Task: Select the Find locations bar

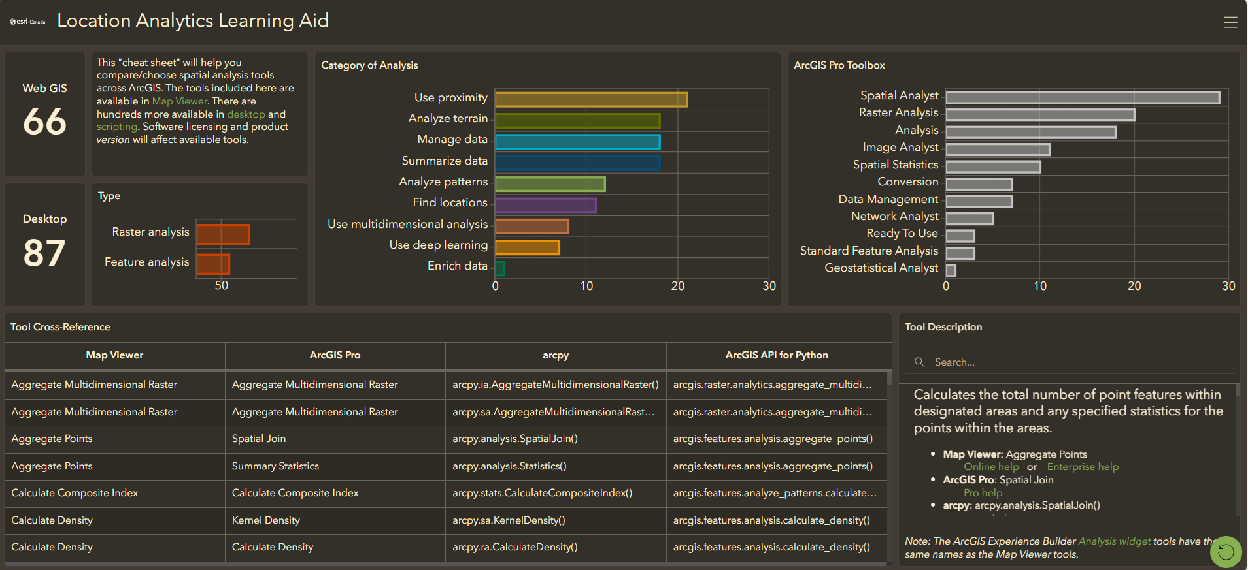Action: coord(545,205)
